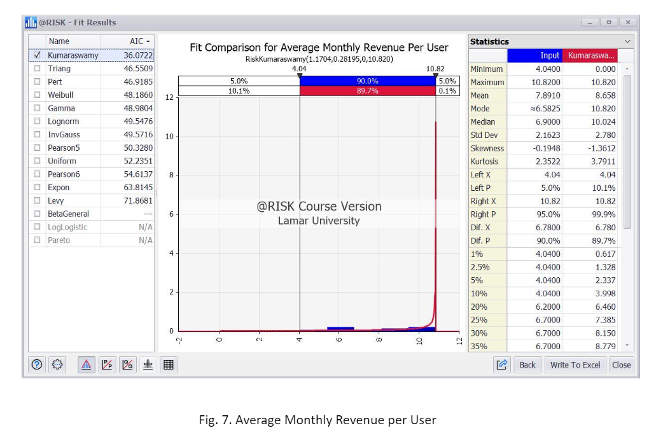
Task: Click the Back button
Action: point(528,365)
